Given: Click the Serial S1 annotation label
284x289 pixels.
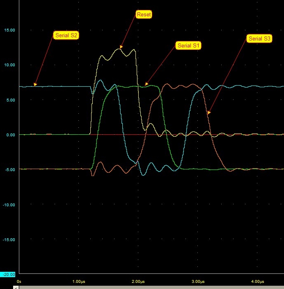Looking at the screenshot, I should [189, 45].
